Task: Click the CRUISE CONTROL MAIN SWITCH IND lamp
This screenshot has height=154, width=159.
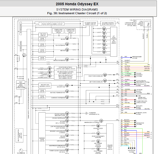Action: pos(67,113)
